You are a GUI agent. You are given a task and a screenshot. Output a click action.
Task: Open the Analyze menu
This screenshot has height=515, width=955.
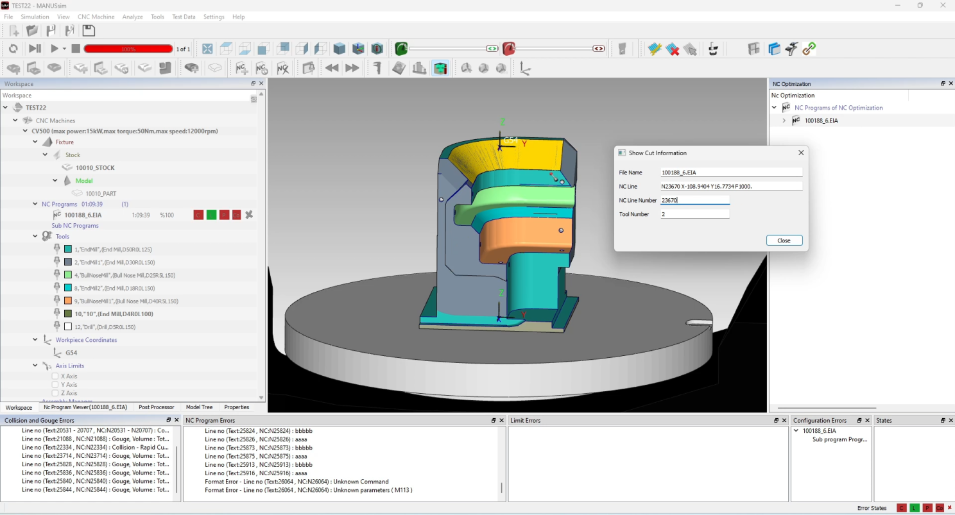pos(132,17)
